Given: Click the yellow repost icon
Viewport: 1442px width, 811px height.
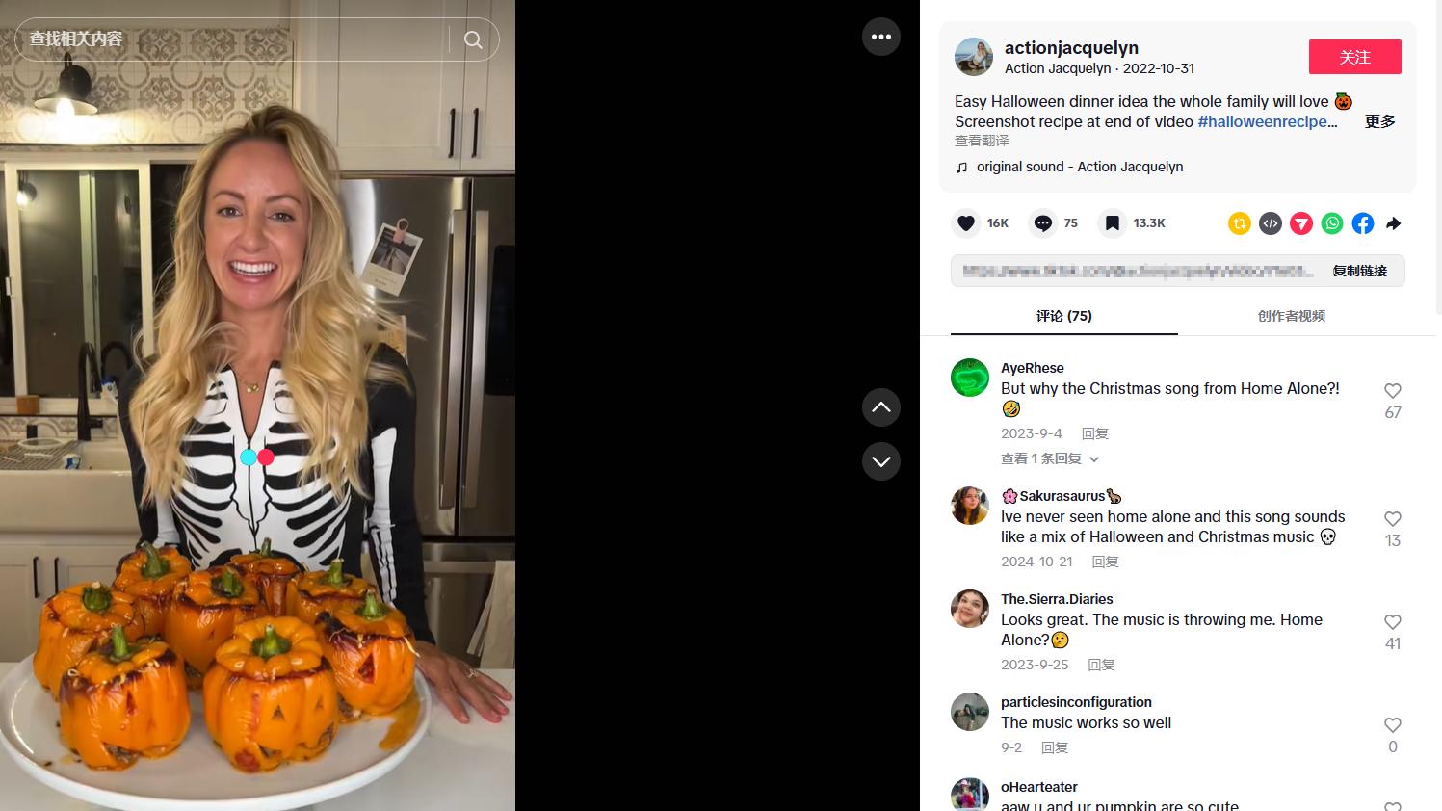Looking at the screenshot, I should coord(1240,223).
